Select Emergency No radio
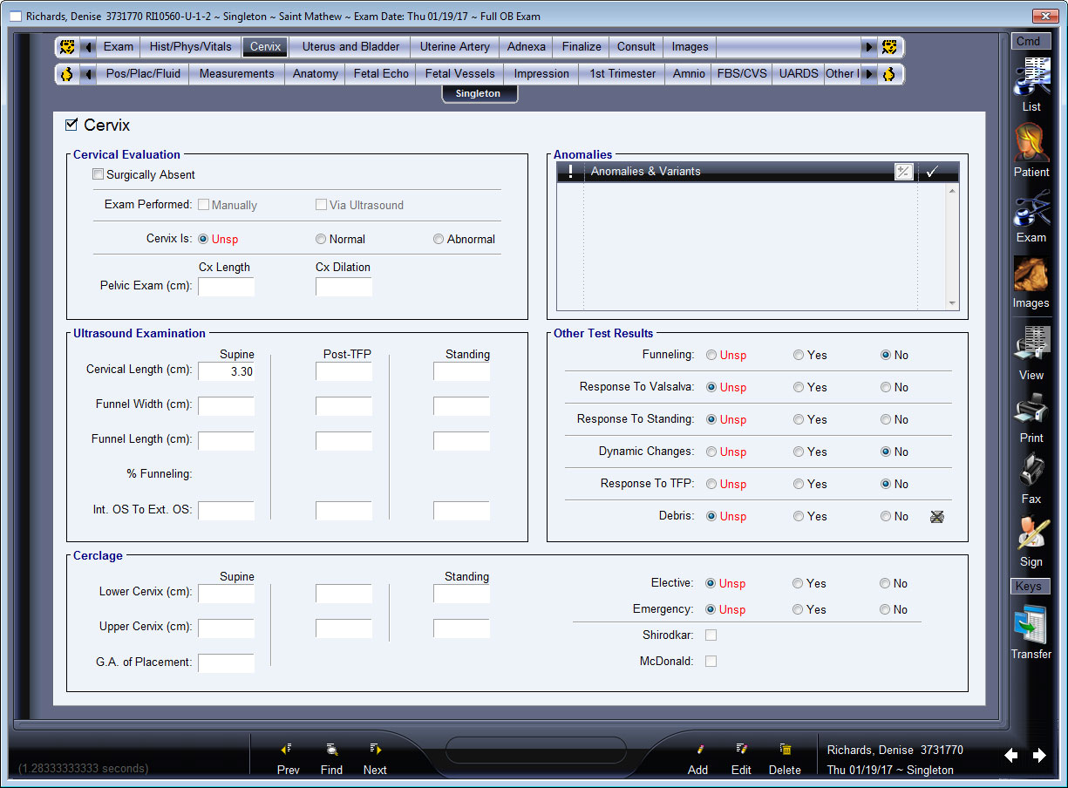 pos(885,609)
